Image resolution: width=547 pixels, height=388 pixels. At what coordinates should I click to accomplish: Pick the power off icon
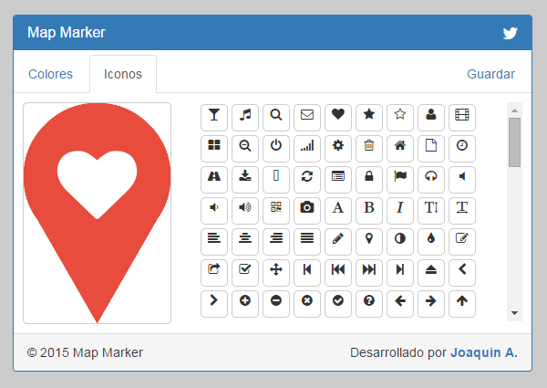point(276,149)
